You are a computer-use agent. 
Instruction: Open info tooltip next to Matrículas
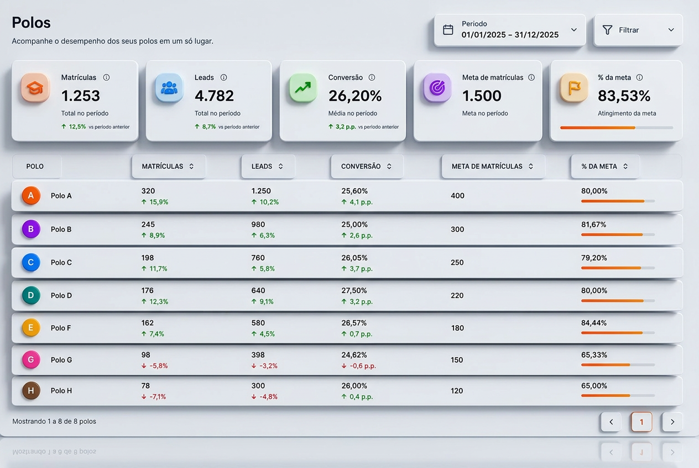tap(106, 77)
